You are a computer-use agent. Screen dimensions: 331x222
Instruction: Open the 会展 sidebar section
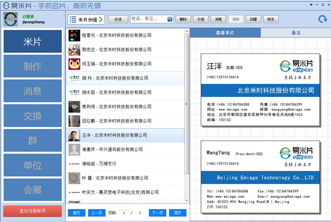tap(33, 190)
